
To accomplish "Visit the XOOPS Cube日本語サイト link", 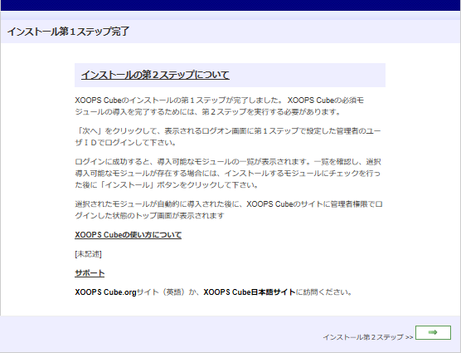I will 250,292.
